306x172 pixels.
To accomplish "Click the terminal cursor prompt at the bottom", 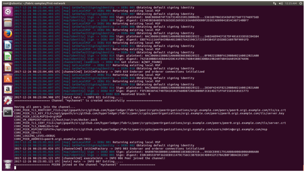I will point(15,168).
